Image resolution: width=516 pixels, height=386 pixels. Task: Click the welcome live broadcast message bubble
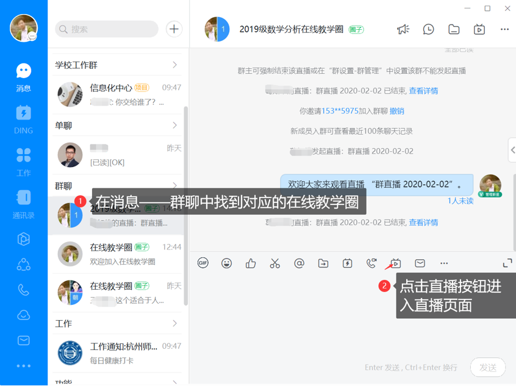(376, 185)
